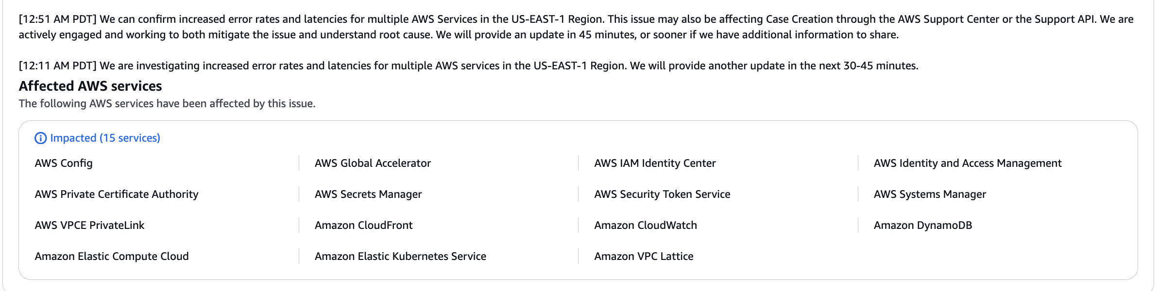The height and width of the screenshot is (291, 1159).
Task: Select AWS Security Token Service
Action: (662, 194)
